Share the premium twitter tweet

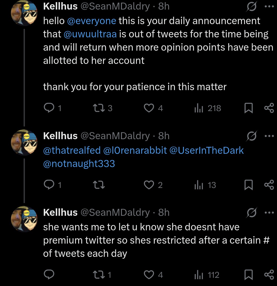click(269, 275)
